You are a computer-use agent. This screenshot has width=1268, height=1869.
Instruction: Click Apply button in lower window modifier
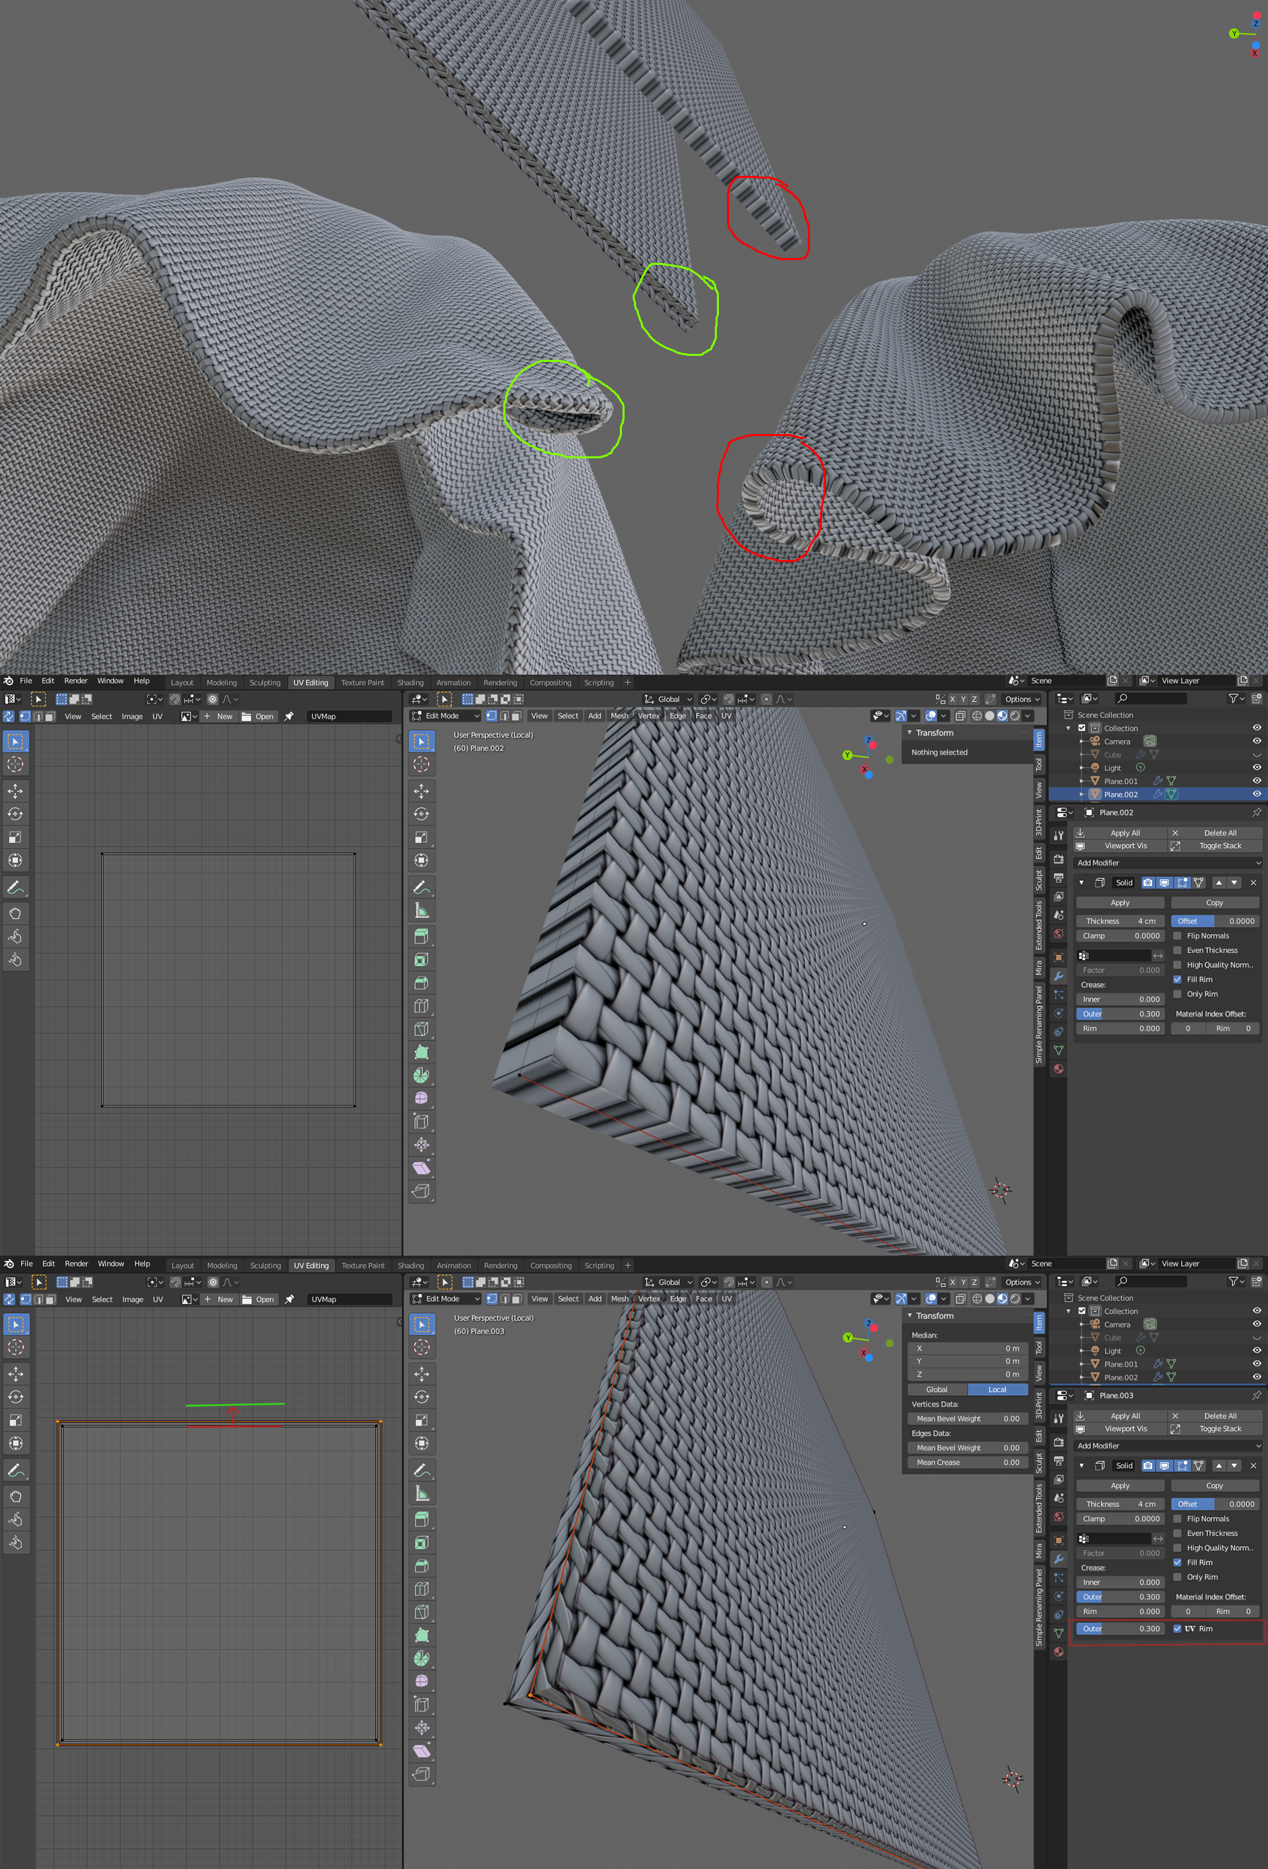(x=1120, y=1485)
